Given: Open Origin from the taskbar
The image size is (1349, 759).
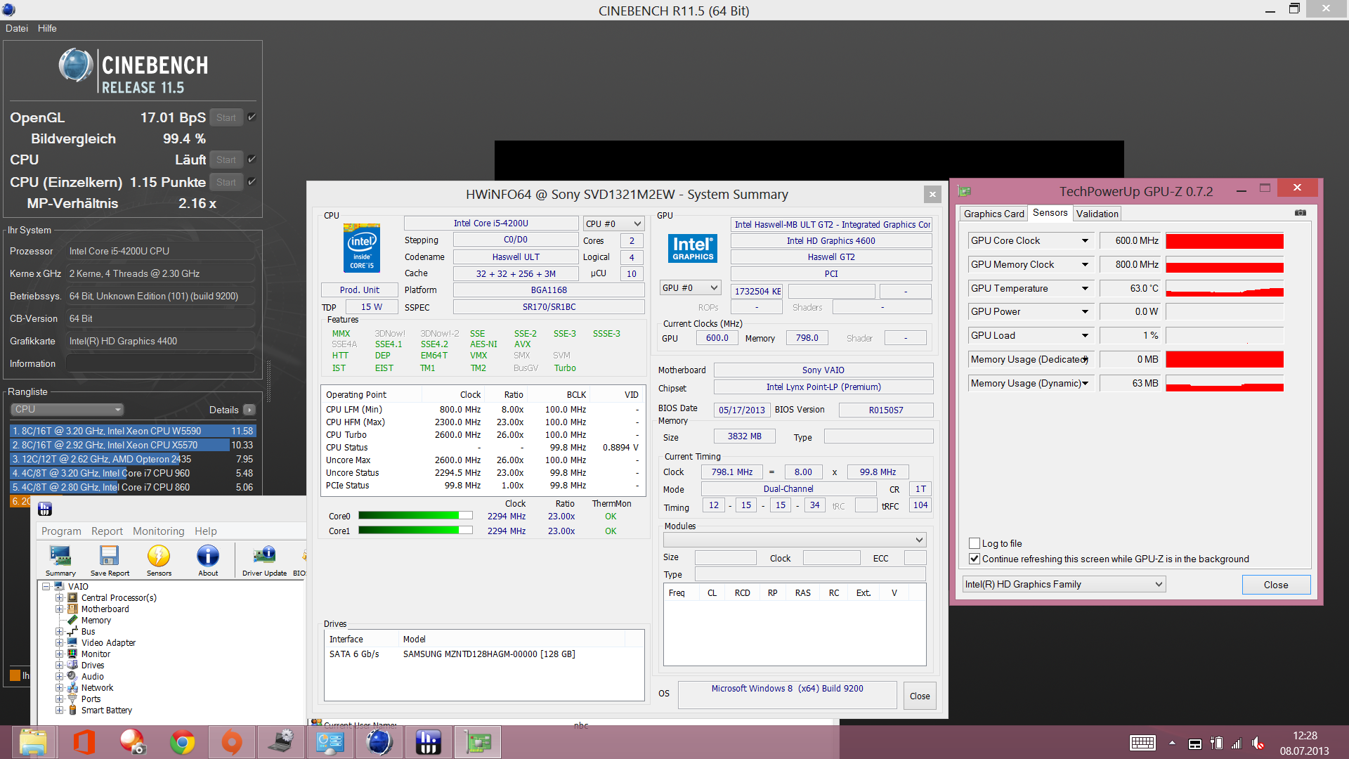Looking at the screenshot, I should click(x=232, y=743).
